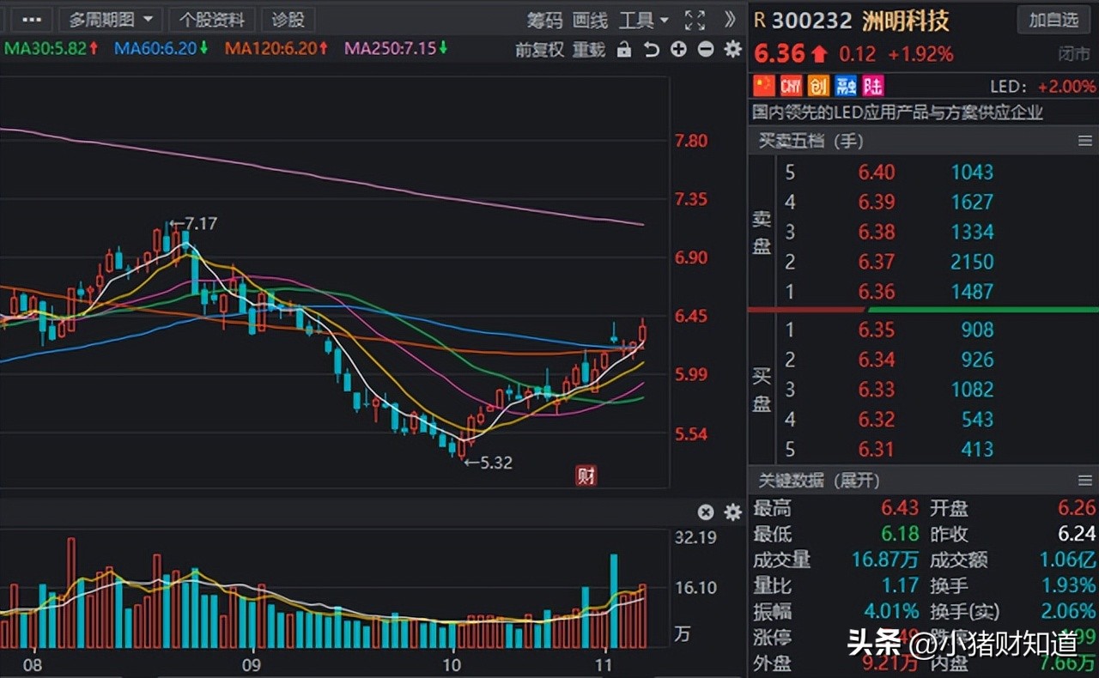Click the red-green buy sell strength bar
Screen dimensions: 1099x678
point(923,311)
